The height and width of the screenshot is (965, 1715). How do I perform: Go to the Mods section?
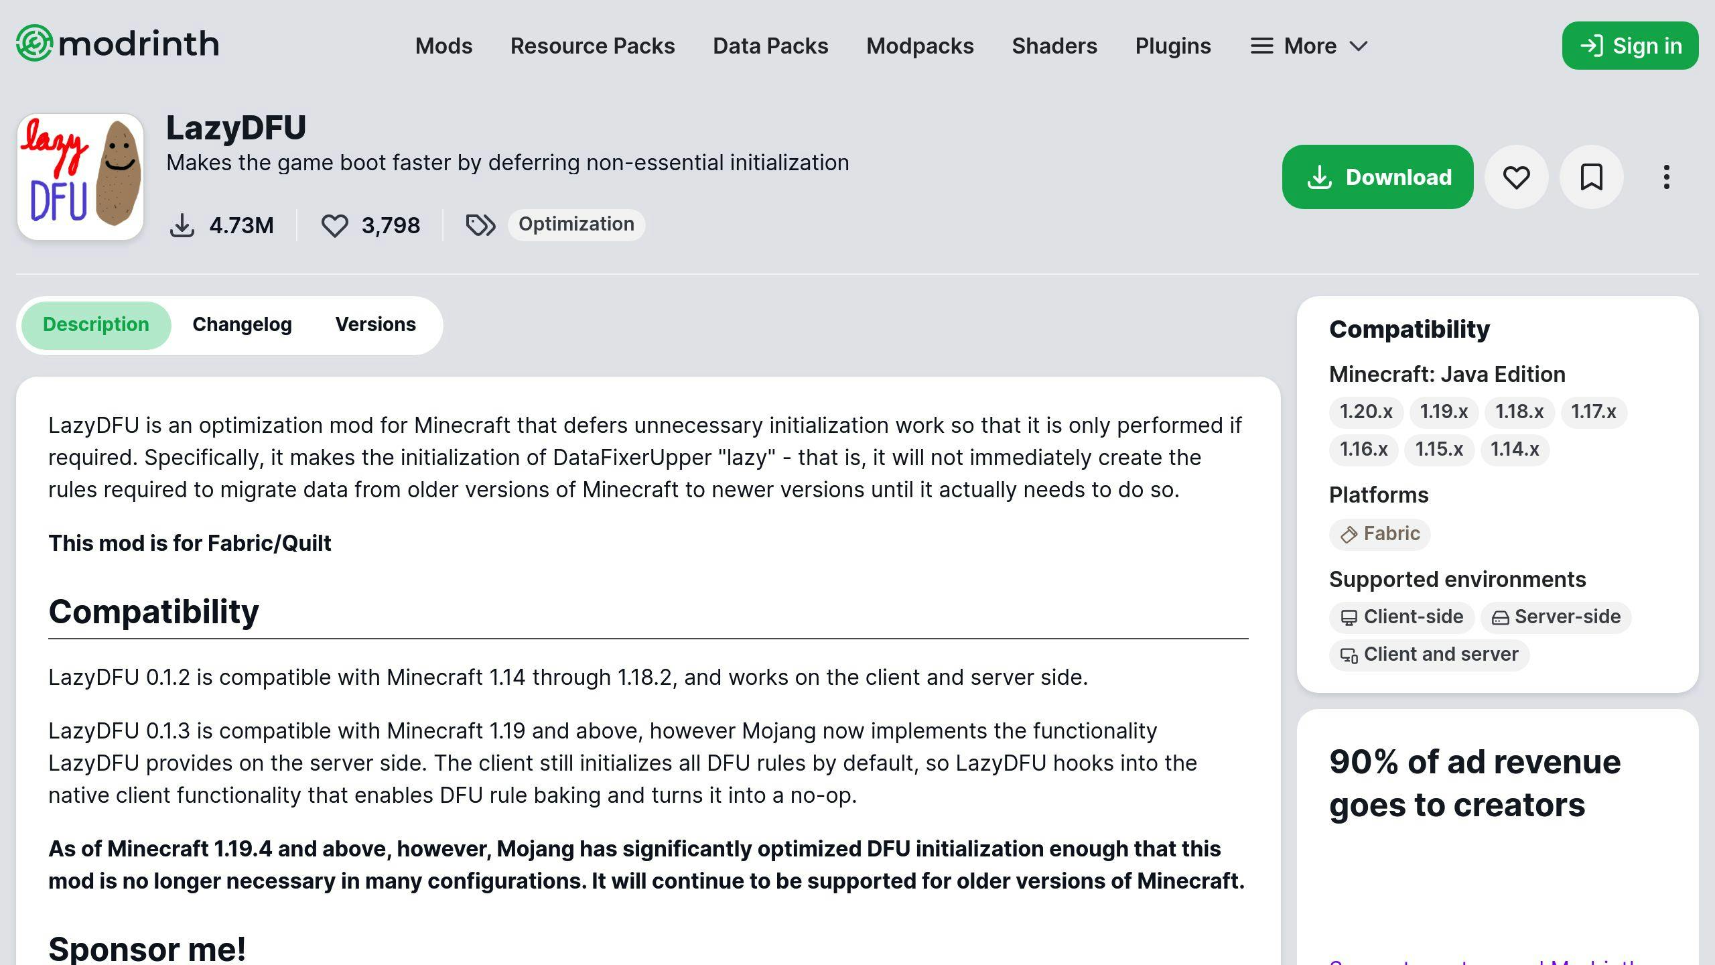point(443,46)
